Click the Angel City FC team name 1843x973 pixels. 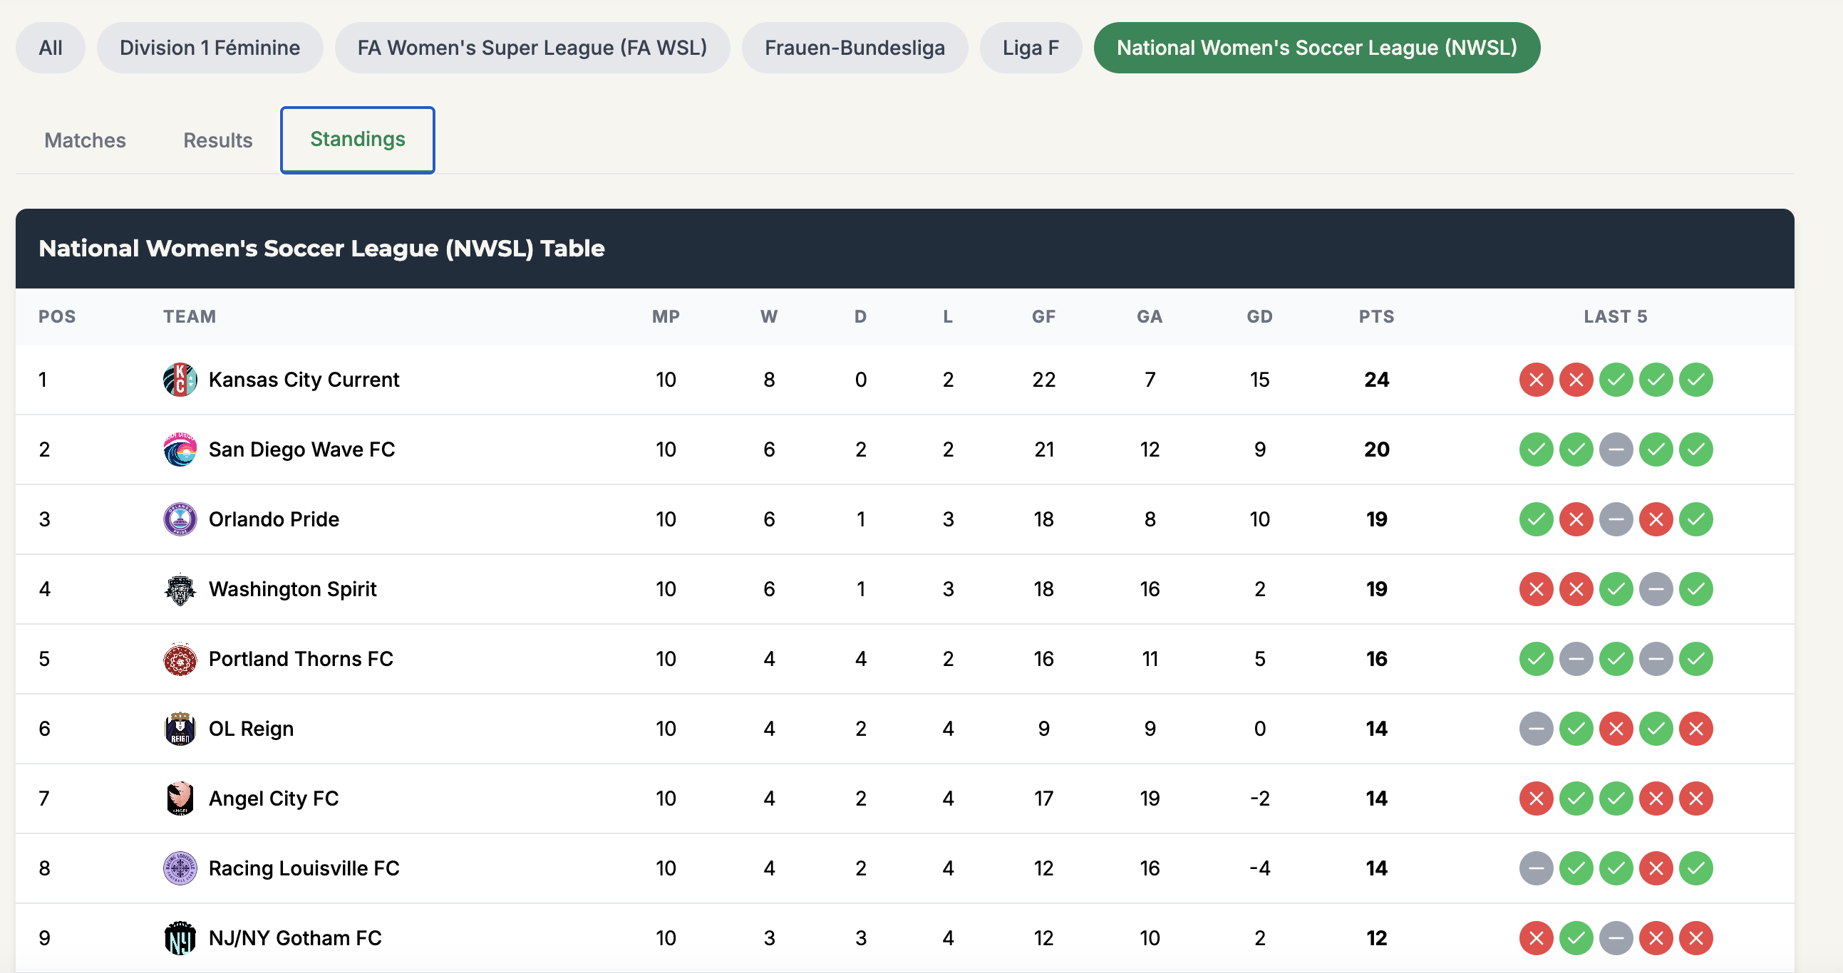[x=274, y=798]
